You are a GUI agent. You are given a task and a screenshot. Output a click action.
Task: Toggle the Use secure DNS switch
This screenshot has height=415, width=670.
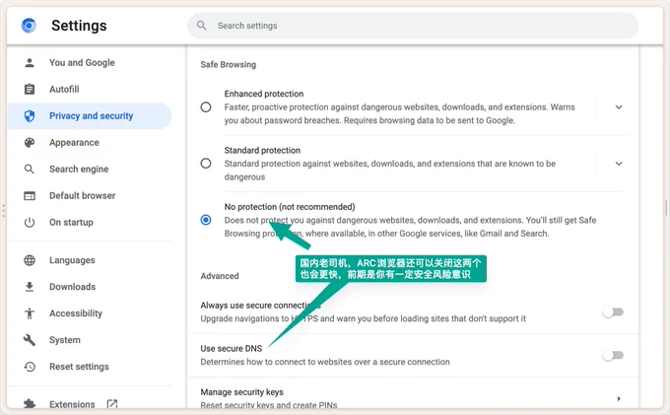click(x=613, y=356)
